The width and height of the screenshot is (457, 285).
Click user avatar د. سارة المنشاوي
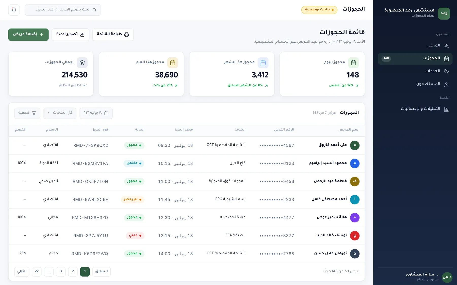pyautogui.click(x=447, y=277)
